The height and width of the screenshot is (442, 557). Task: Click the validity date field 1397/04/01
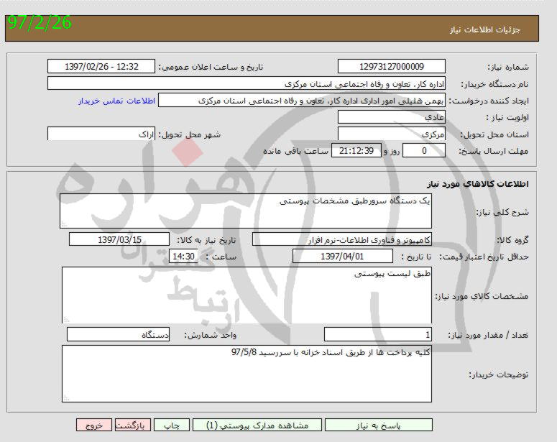pos(343,256)
